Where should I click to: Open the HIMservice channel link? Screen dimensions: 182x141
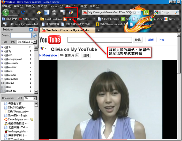click(48, 56)
